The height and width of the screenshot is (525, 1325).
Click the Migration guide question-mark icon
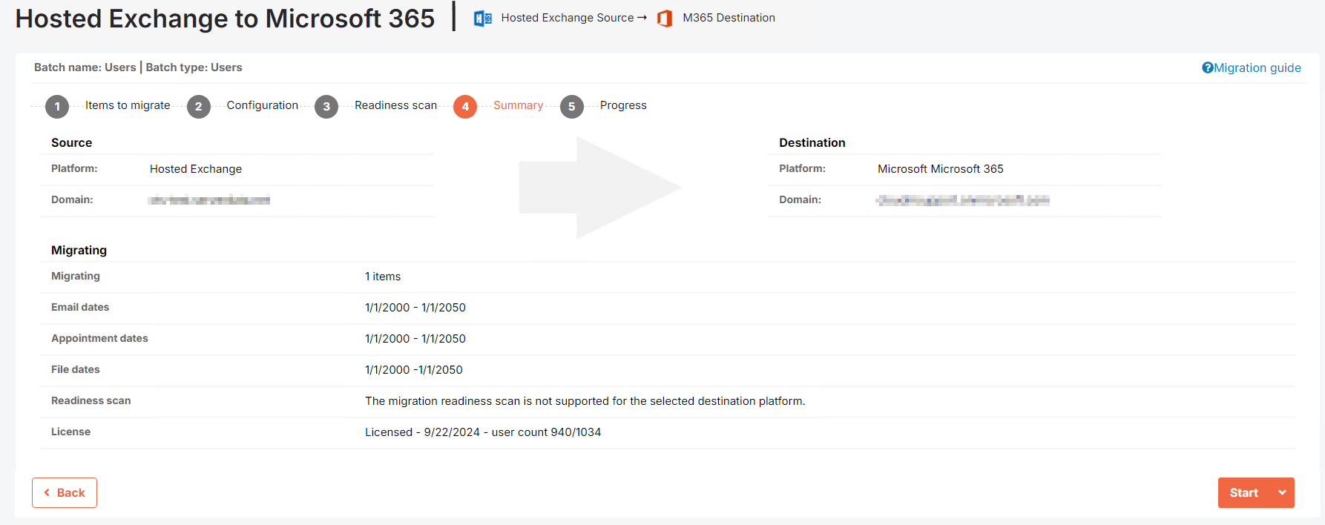1208,67
